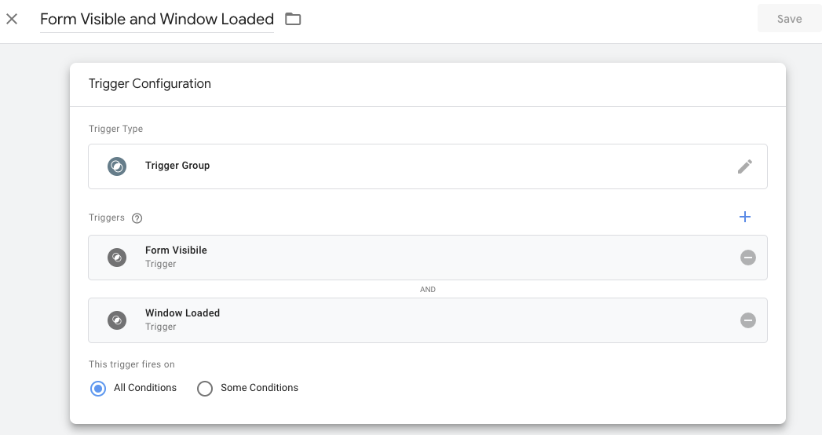The image size is (822, 435).
Task: Remove the Window Loaded trigger
Action: click(748, 320)
